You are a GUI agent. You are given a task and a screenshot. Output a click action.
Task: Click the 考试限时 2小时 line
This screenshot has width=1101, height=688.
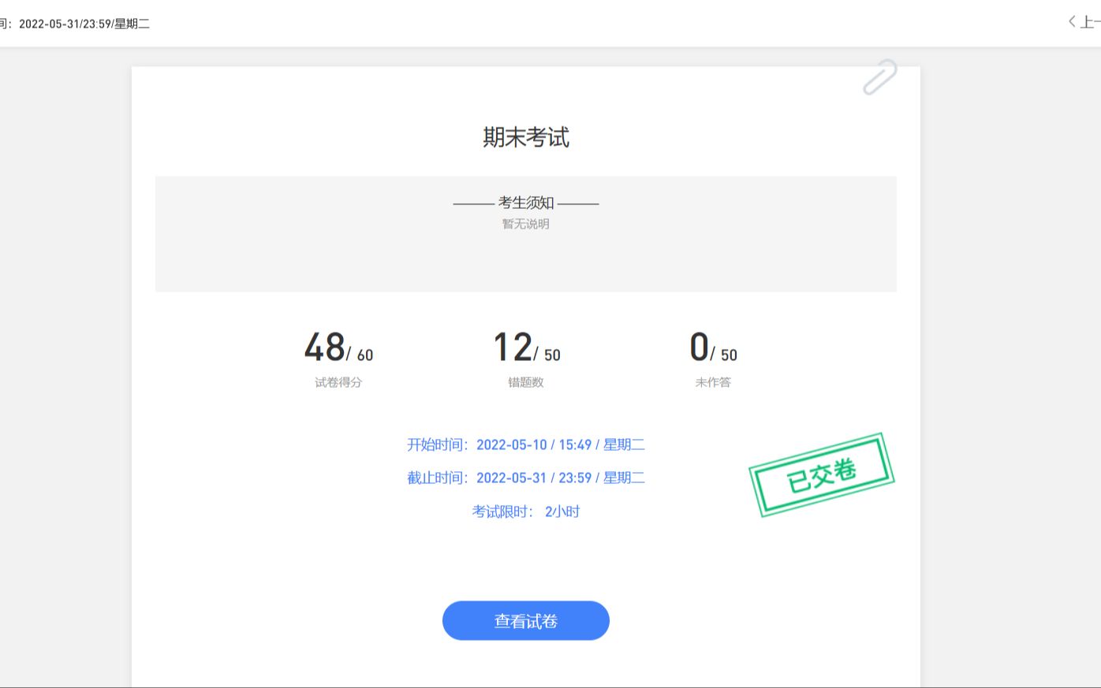tap(526, 511)
